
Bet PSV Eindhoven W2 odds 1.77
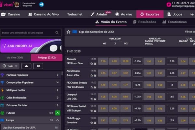point(125,85)
